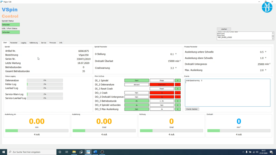This screenshot has width=276, height=155.
Task: Click the Datenanalyse logging progress bar
Action: point(45,81)
